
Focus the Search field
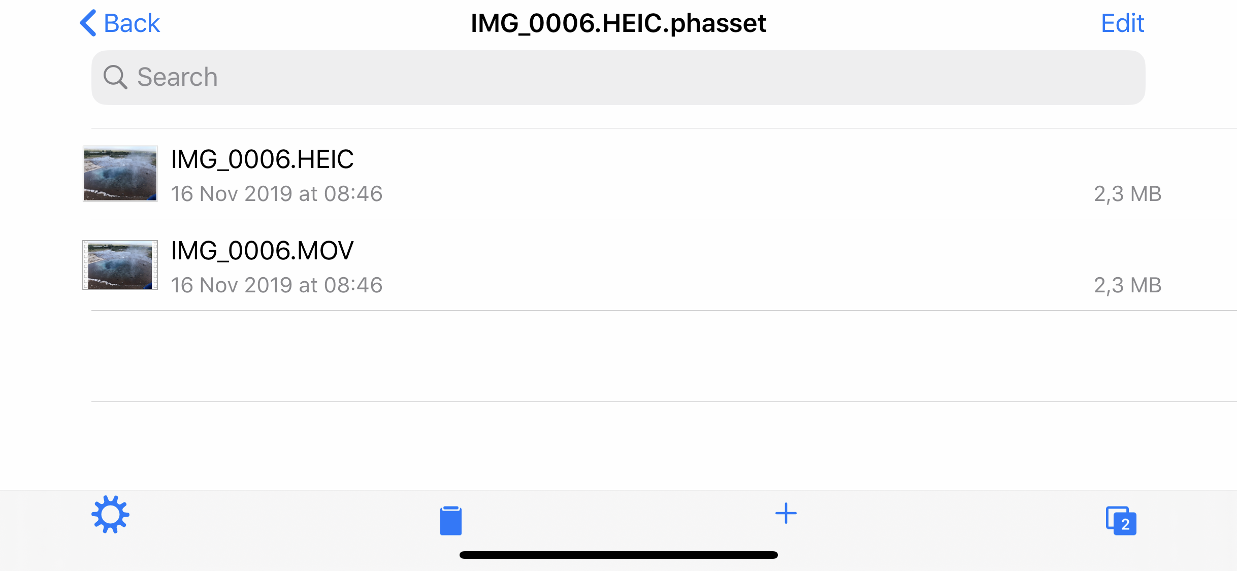[x=618, y=78]
